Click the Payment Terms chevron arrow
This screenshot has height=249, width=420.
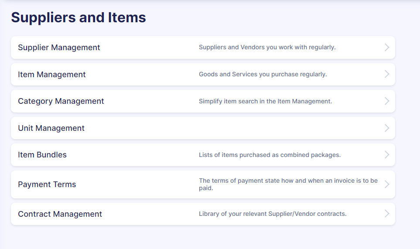(387, 184)
